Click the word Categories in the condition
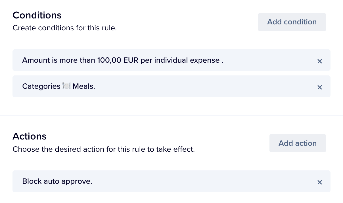 coord(41,86)
